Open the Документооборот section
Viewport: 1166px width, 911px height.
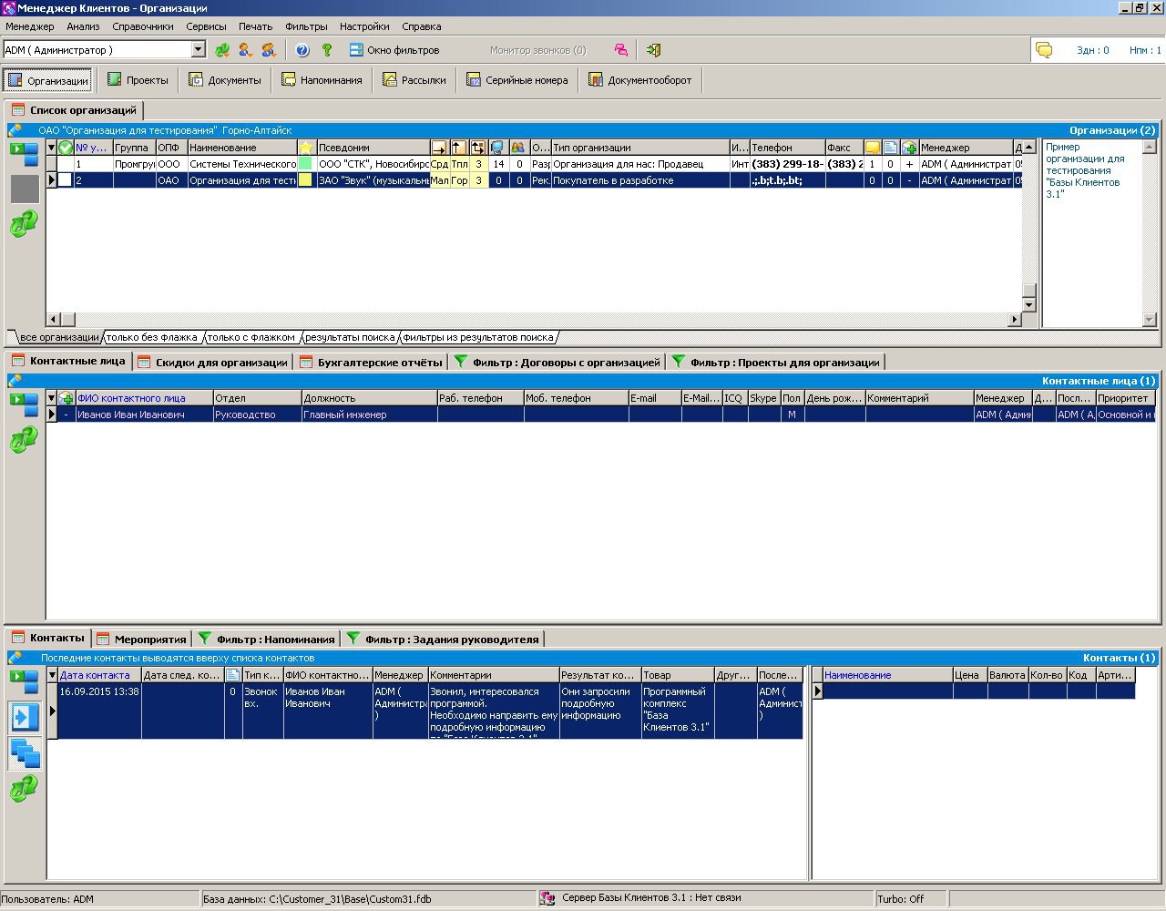pos(639,80)
